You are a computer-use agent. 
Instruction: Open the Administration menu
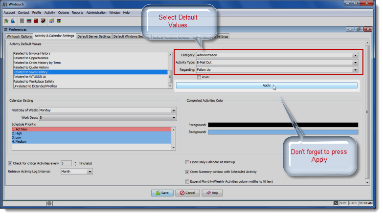coord(96,12)
